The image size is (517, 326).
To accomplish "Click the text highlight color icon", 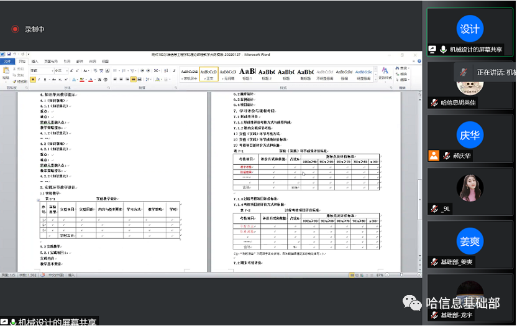I will (82, 80).
